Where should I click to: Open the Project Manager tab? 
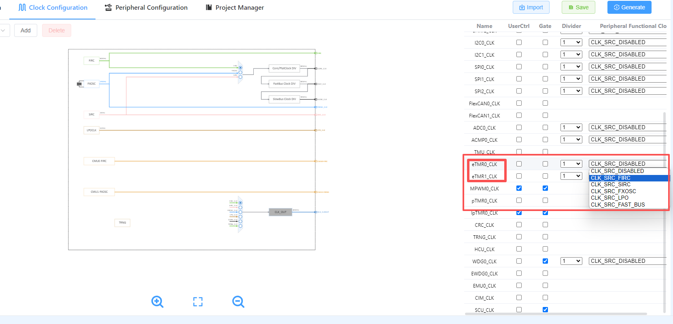pos(235,8)
